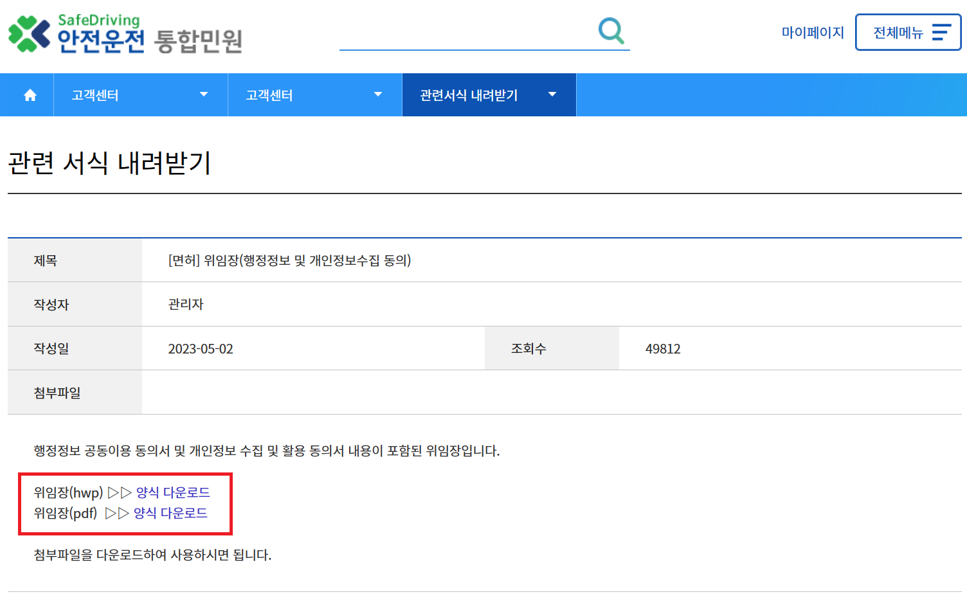Image resolution: width=967 pixels, height=601 pixels.
Task: Open the 마이페이지 menu
Action: click(x=813, y=32)
